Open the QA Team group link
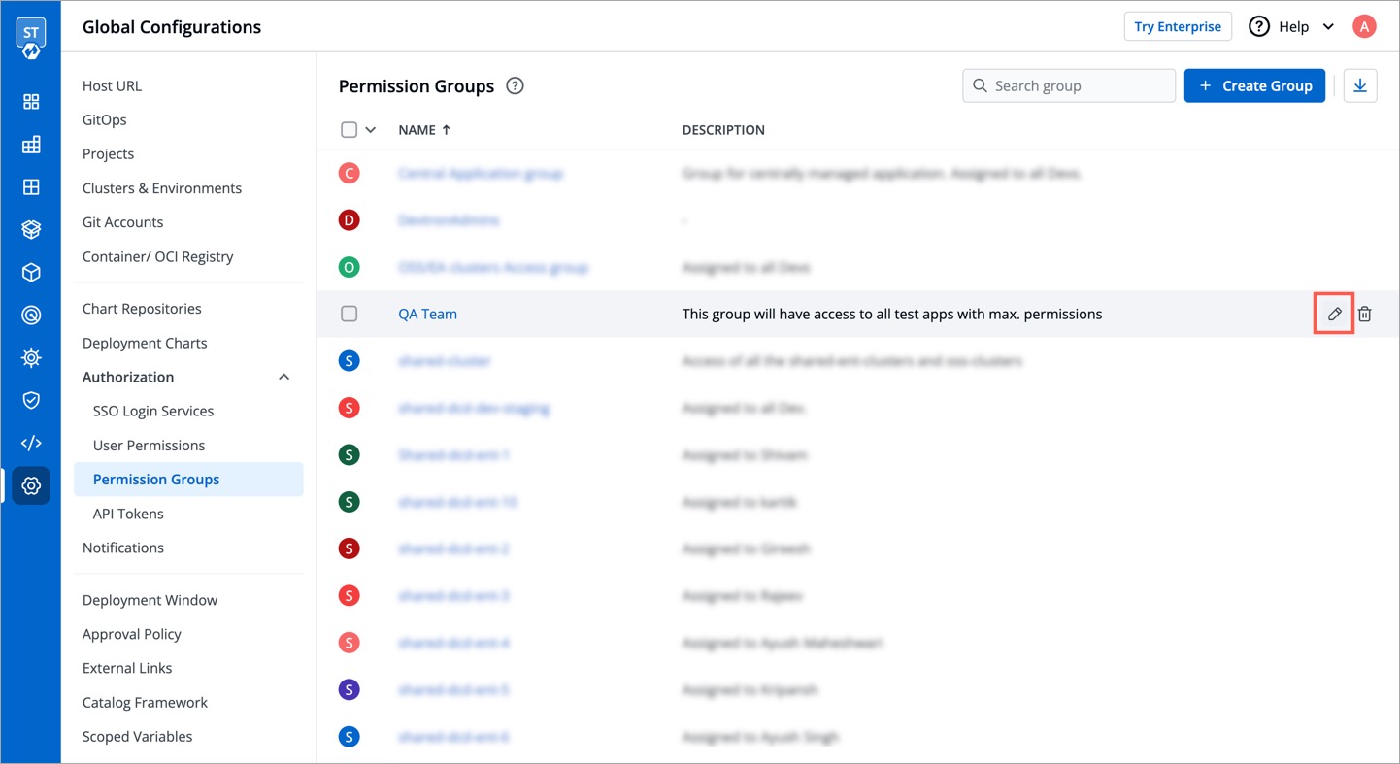1400x764 pixels. click(x=427, y=314)
